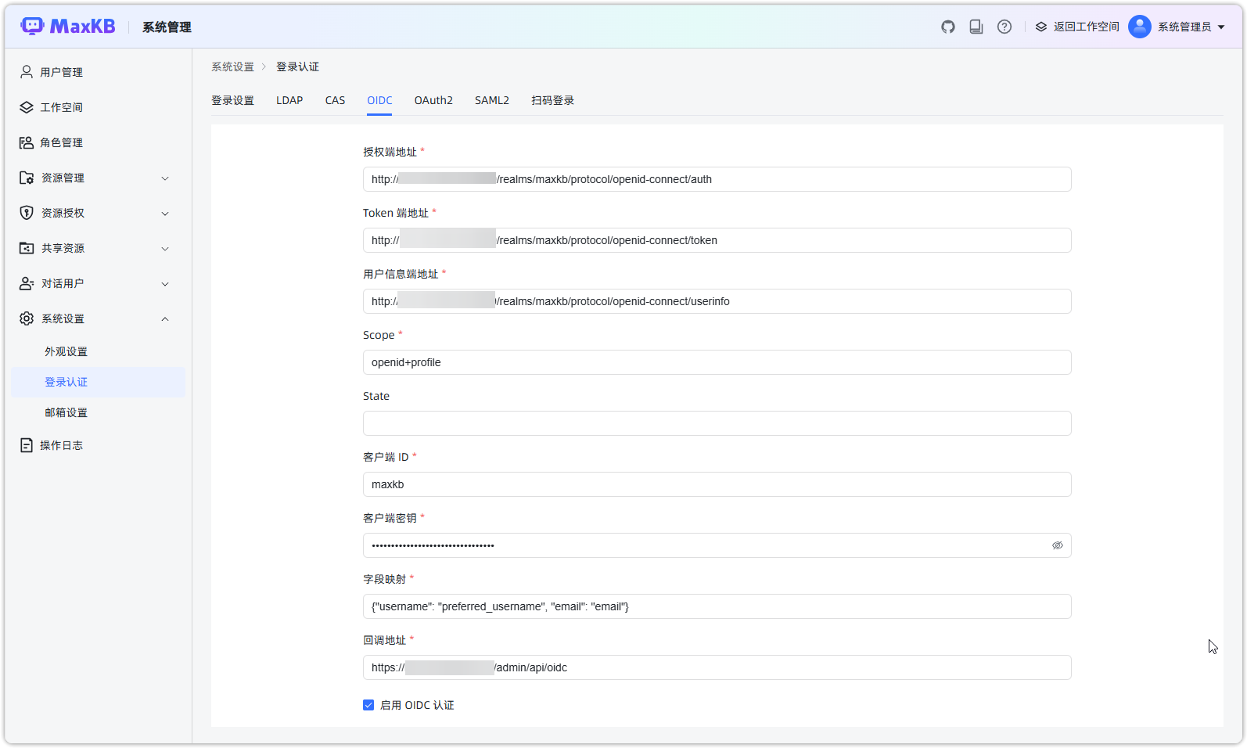1247x748 pixels.
Task: Click 返回工作空间 link
Action: point(1077,27)
